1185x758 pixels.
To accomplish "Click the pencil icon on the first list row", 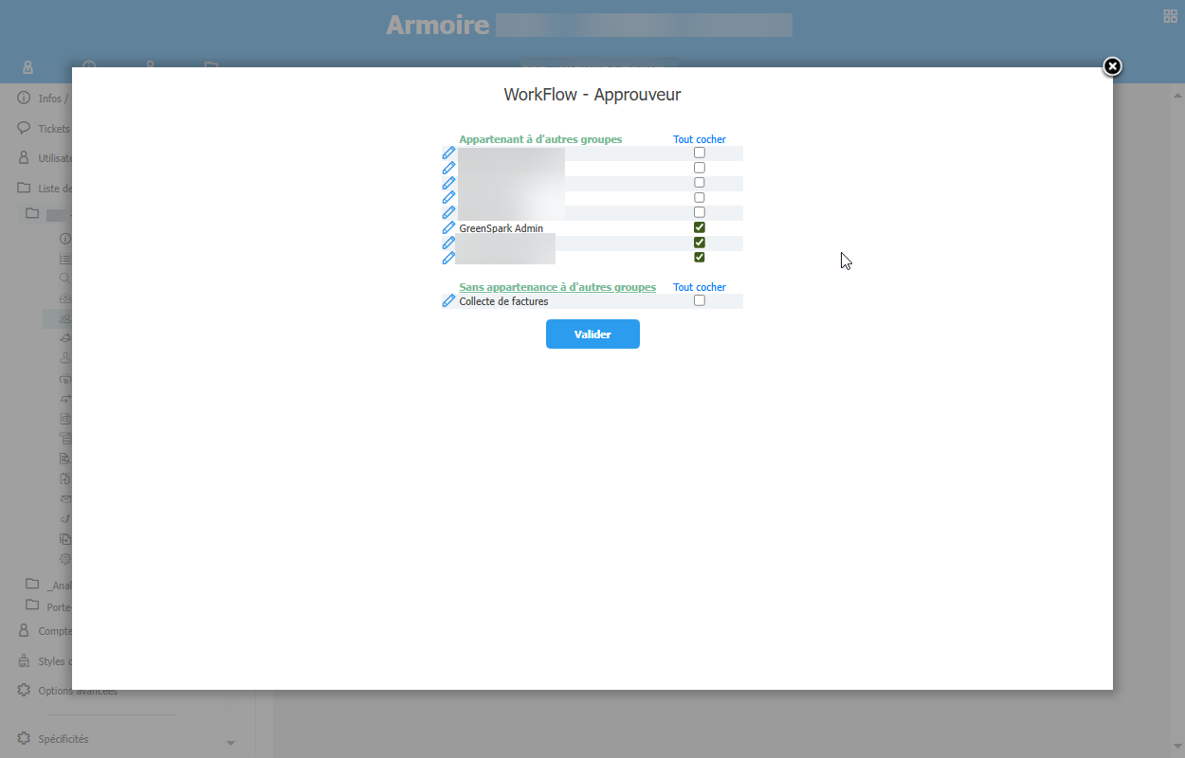I will (x=448, y=153).
